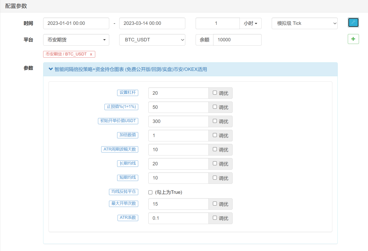368x251 pixels.
Task: Click the green plus add-platform button
Action: point(353,39)
